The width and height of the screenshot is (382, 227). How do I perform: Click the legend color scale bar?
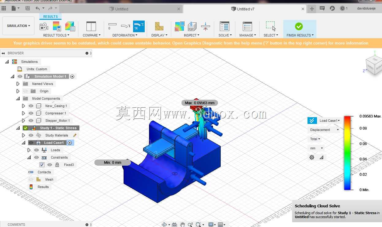tap(347, 153)
